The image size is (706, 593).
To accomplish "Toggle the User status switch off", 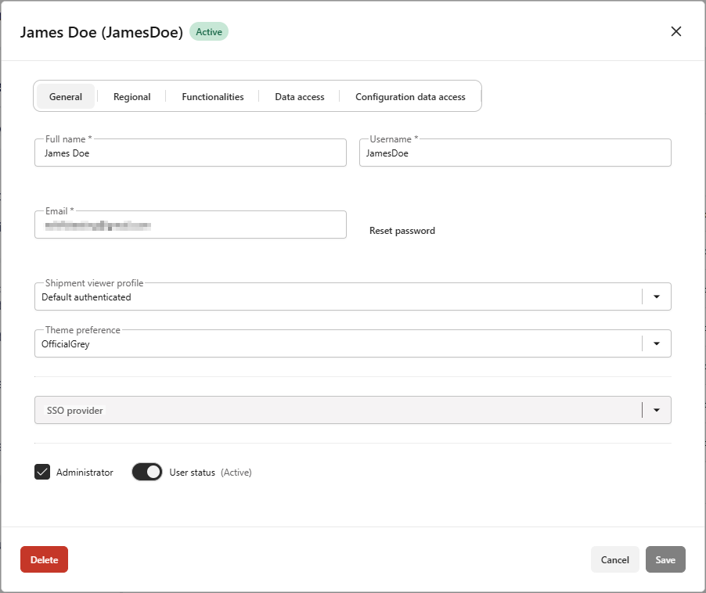I will point(147,472).
